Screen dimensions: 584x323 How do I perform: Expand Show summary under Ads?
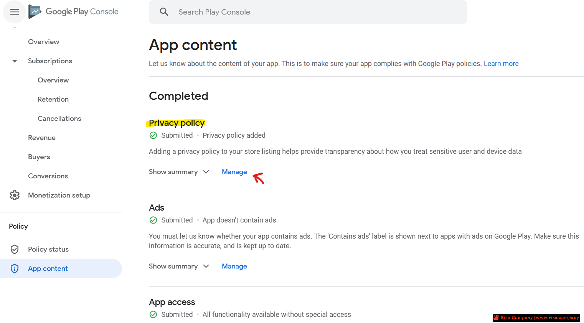tap(179, 266)
